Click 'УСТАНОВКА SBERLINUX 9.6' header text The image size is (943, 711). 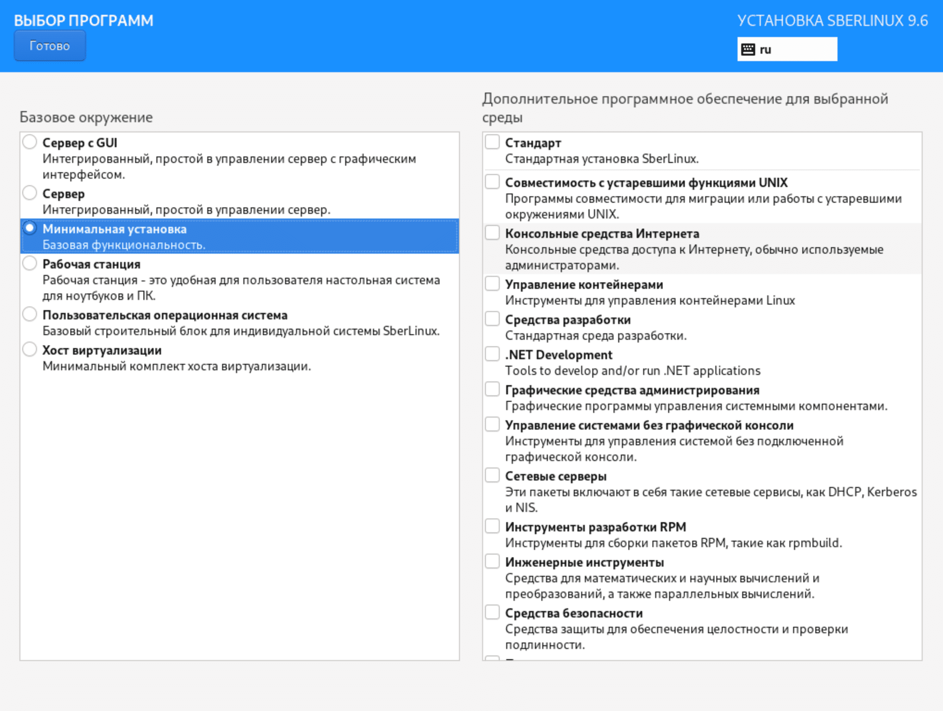[832, 20]
